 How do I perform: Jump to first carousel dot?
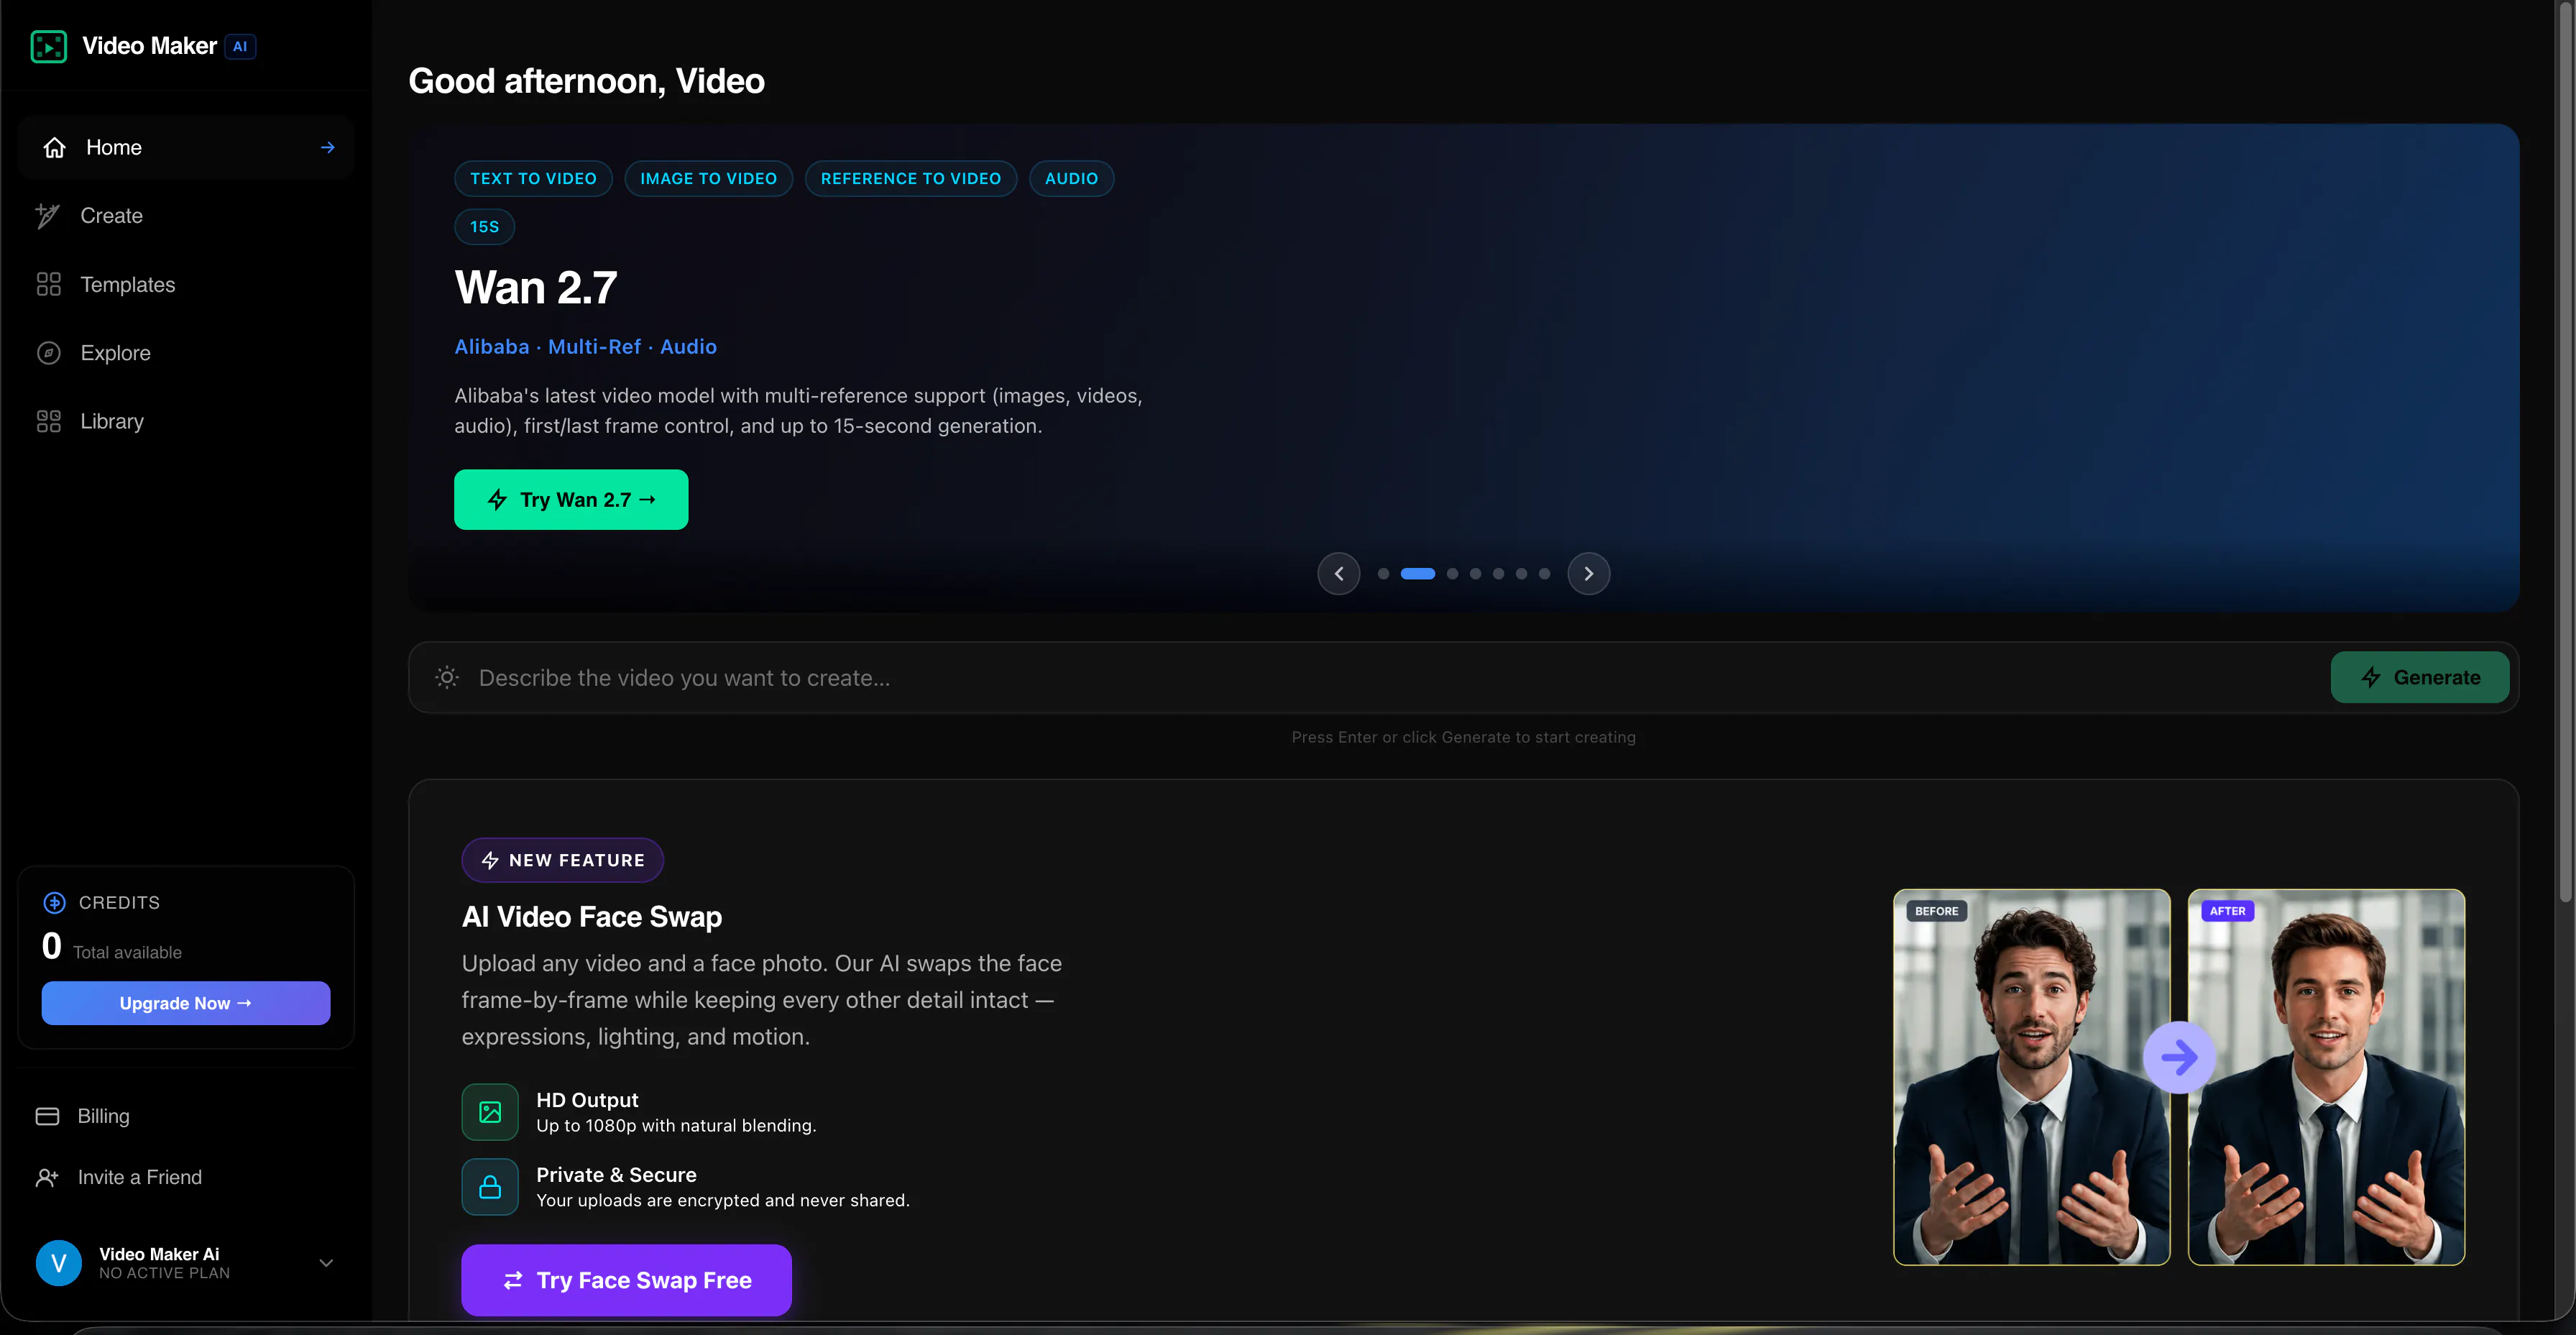click(x=1383, y=573)
